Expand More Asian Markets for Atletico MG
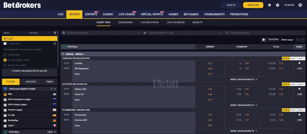Image resolution: width=307 pixels, height=134 pixels. 244,105
